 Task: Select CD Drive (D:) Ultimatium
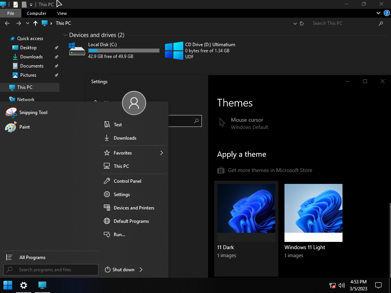[x=200, y=51]
